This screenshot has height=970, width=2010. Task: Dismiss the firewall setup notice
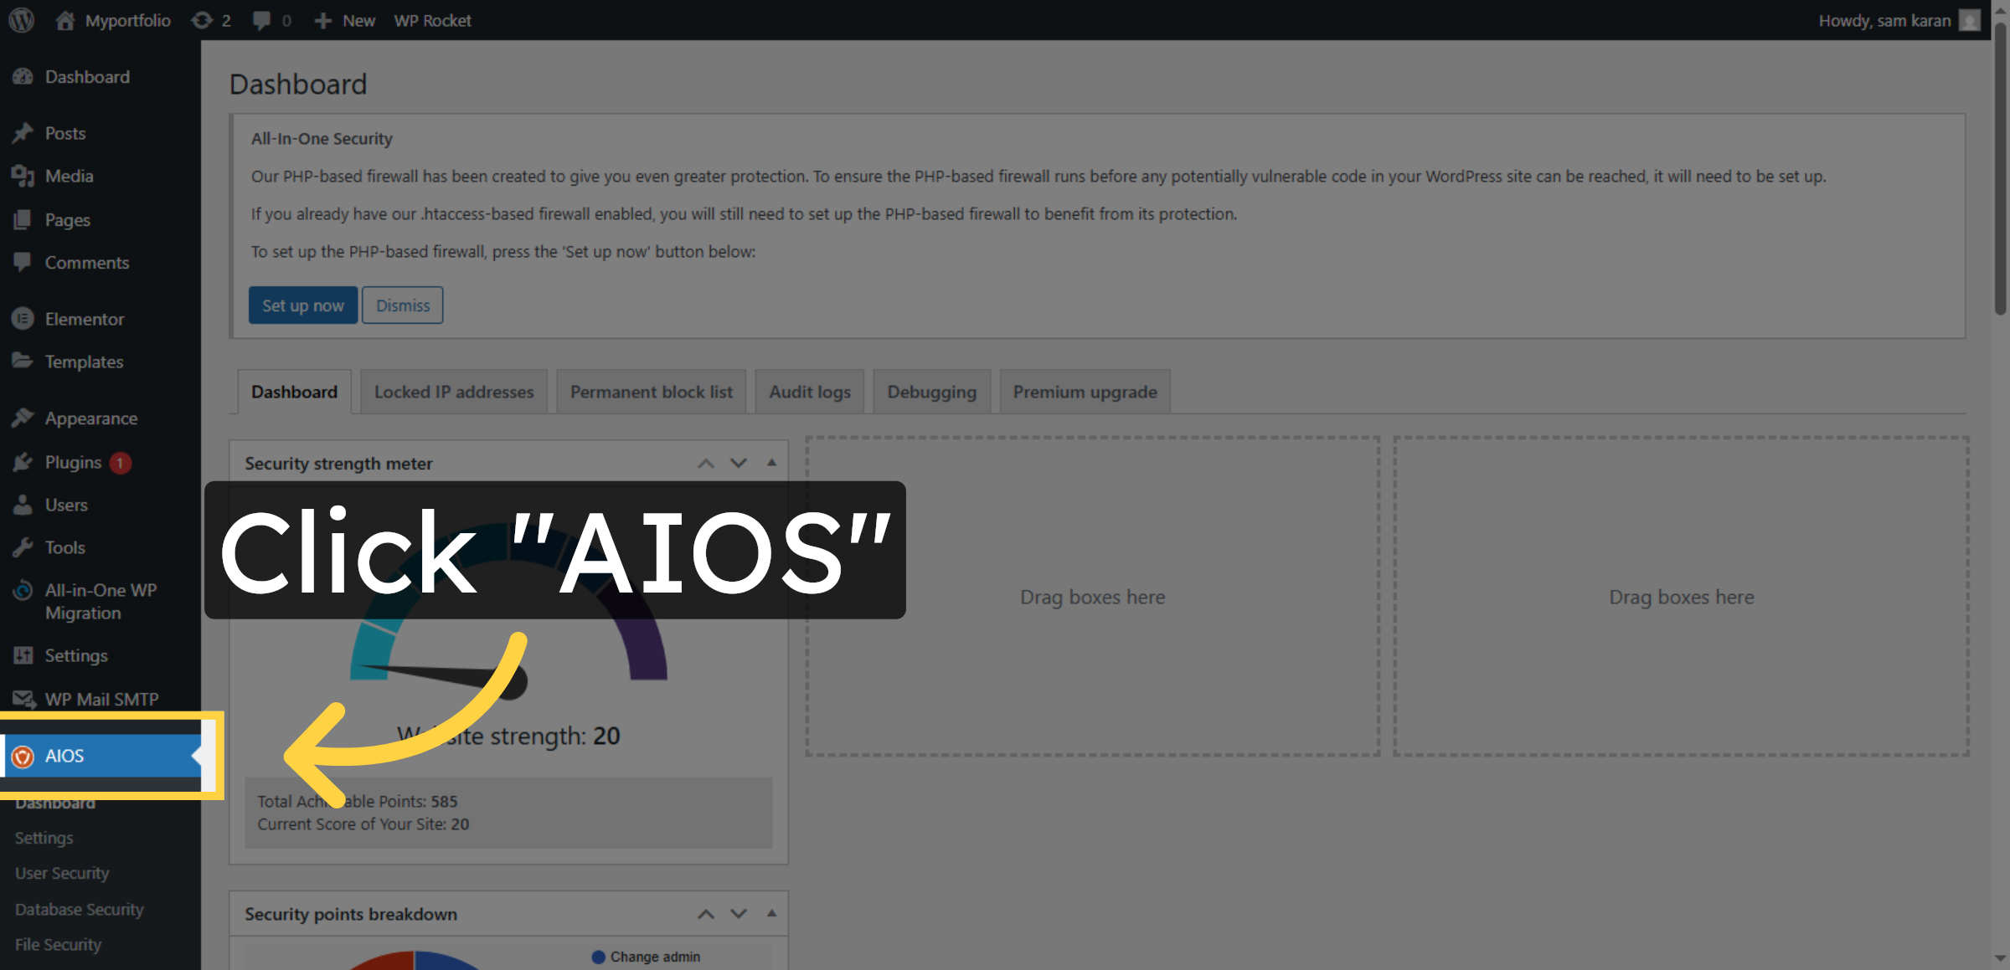(x=402, y=305)
